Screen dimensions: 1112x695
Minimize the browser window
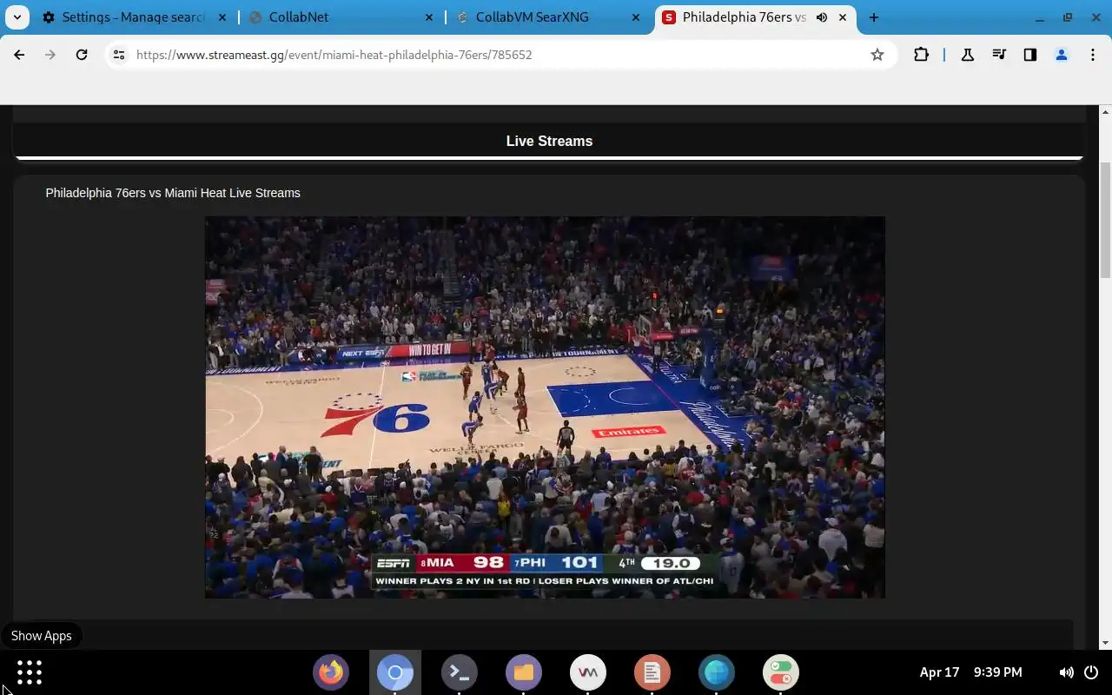(x=1040, y=17)
